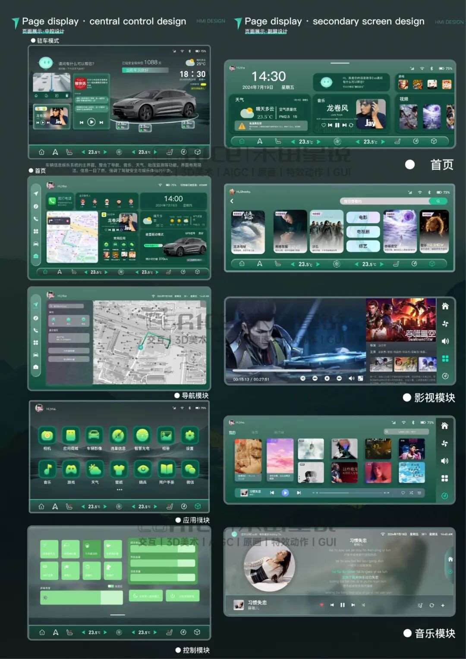Open the 智慧充电 smart charging app
The image size is (466, 659).
point(142,436)
